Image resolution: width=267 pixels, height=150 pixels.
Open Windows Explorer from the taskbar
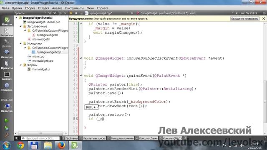tap(48, 145)
